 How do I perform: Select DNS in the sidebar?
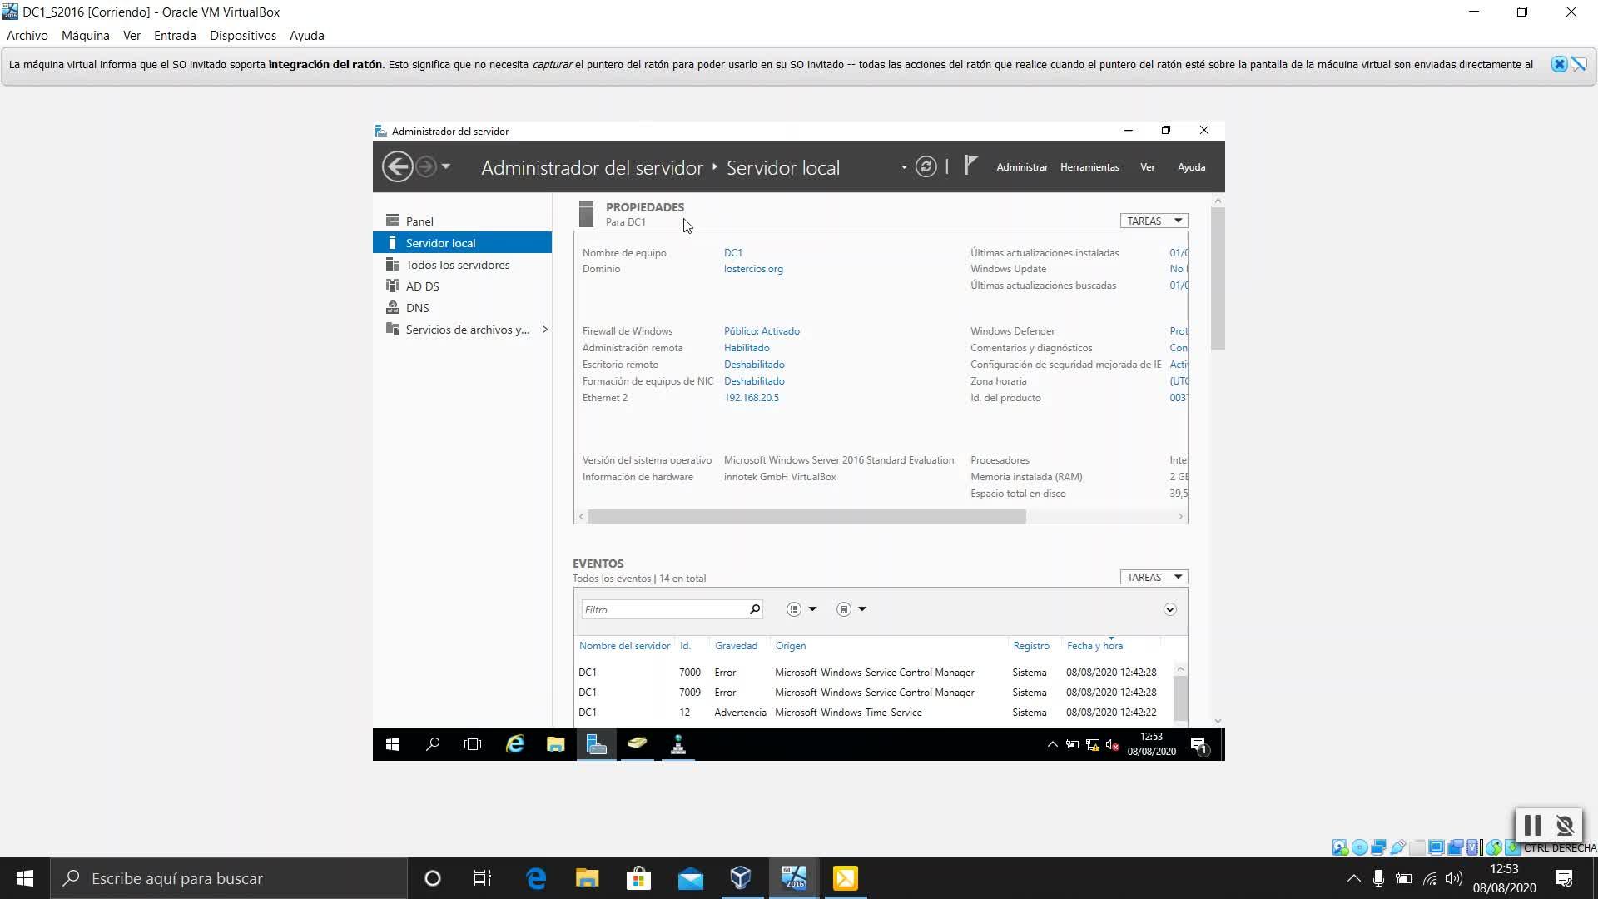[x=417, y=308]
